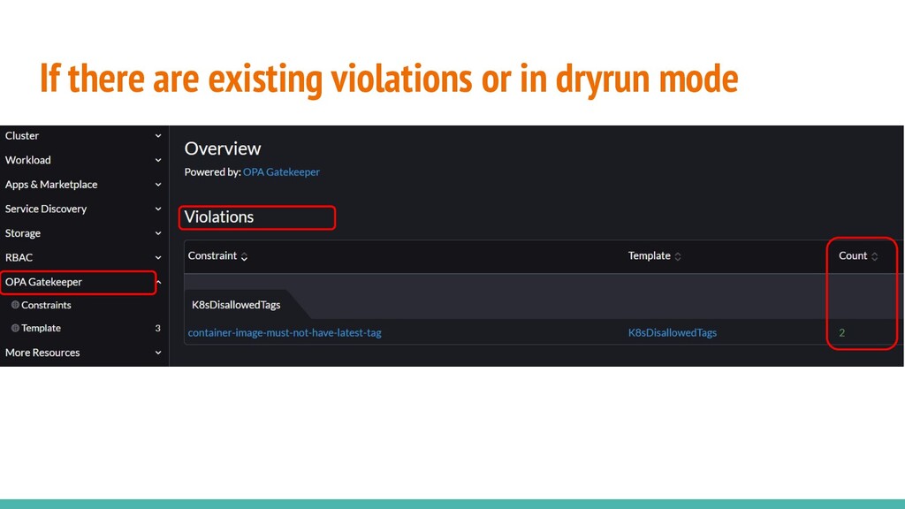Open the Template sub-item
905x509 pixels.
click(x=41, y=328)
